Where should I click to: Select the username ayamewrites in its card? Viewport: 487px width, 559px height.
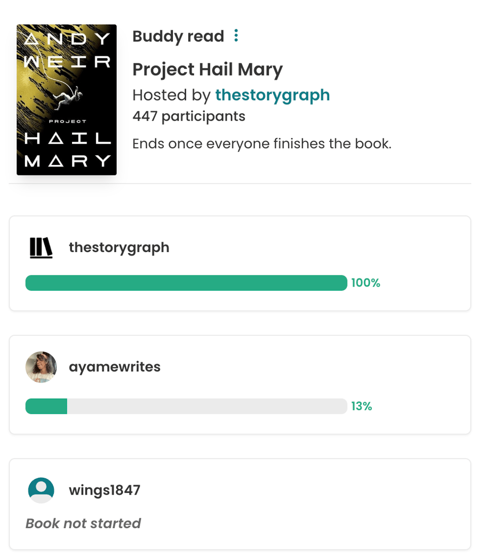point(115,366)
